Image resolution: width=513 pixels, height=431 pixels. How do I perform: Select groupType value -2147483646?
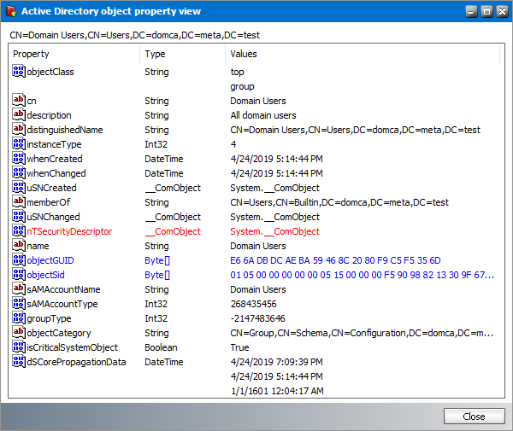coord(257,318)
